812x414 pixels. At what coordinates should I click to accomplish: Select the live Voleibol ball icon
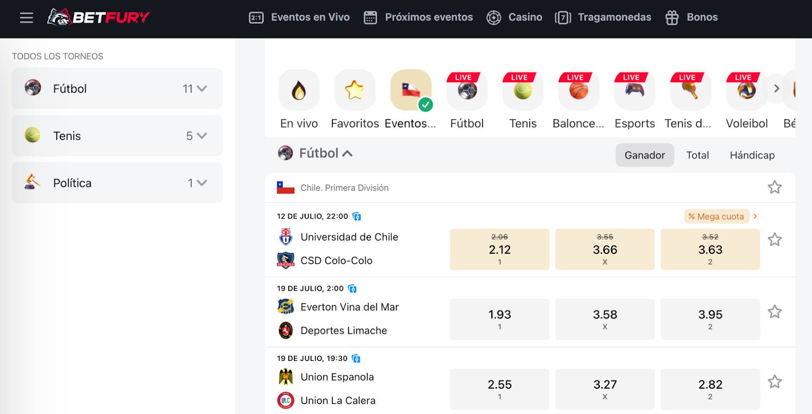(747, 90)
